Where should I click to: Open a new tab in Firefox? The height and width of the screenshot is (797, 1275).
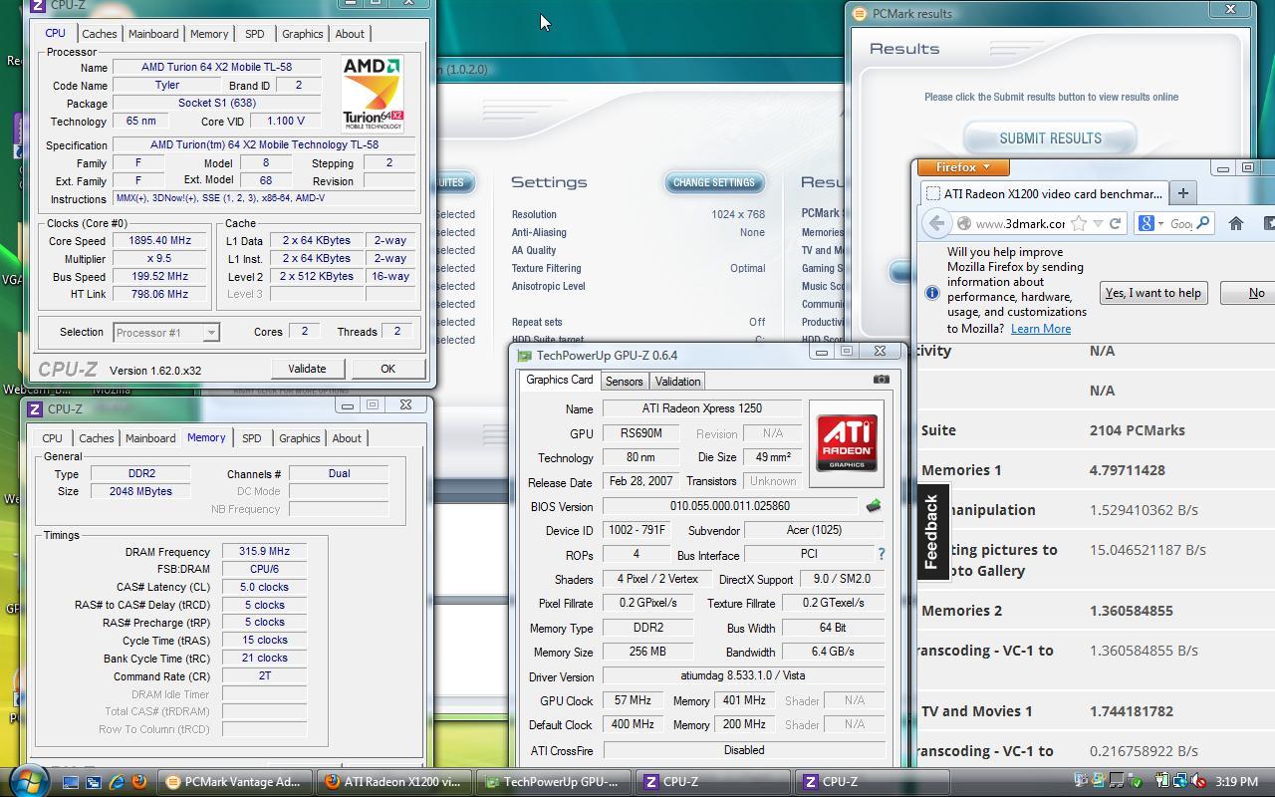[1182, 193]
